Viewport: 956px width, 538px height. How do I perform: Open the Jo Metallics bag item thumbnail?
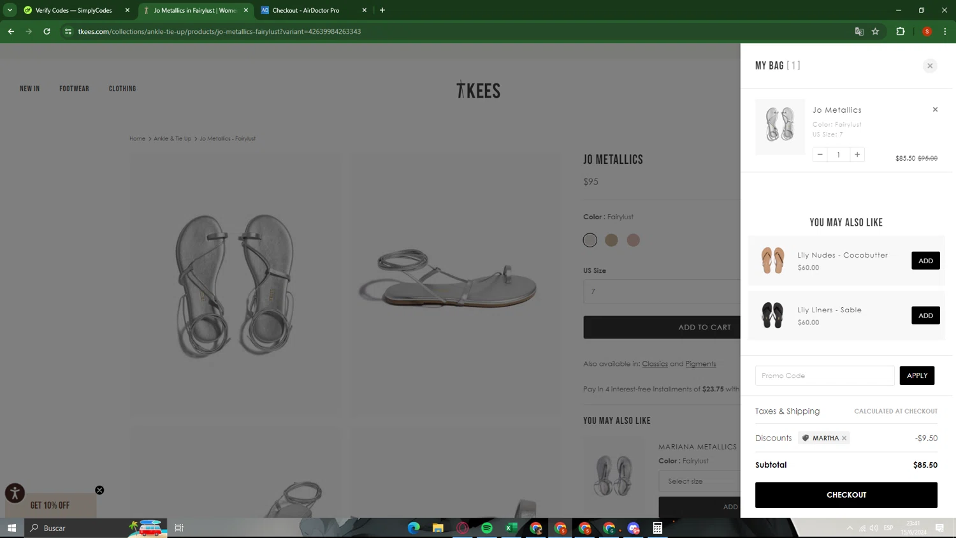(780, 126)
